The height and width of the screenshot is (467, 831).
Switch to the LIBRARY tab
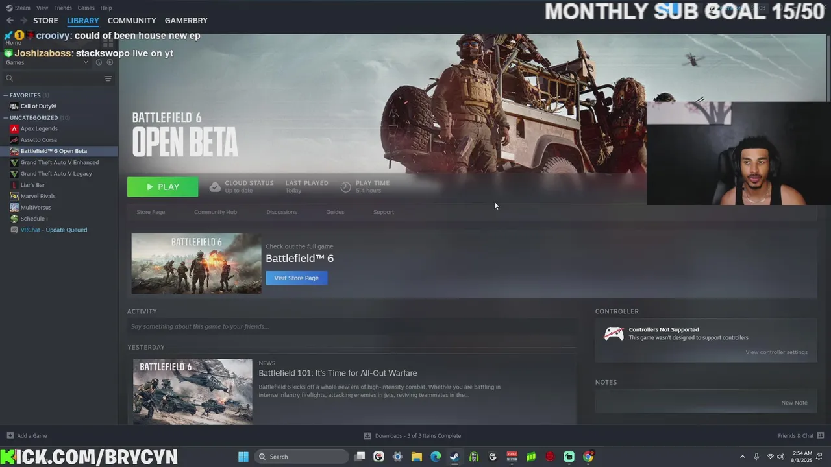[x=82, y=21]
